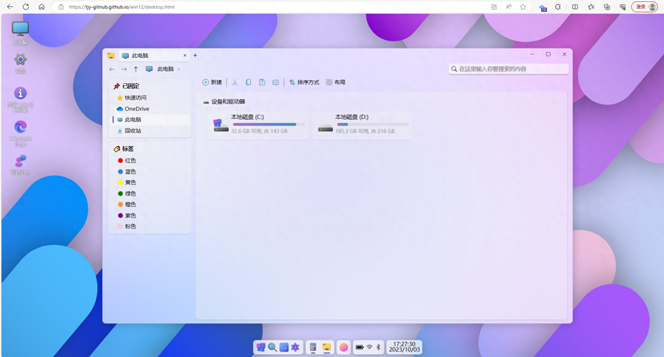Close the 此电脑 tab
Image resolution: width=664 pixels, height=357 pixels.
tap(185, 55)
